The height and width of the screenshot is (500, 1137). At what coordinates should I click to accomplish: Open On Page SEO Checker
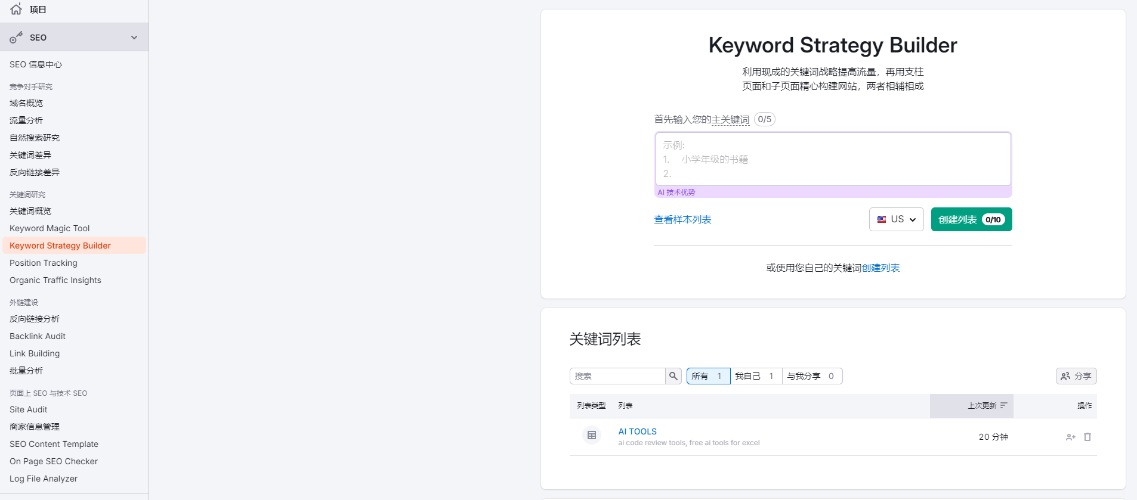54,461
